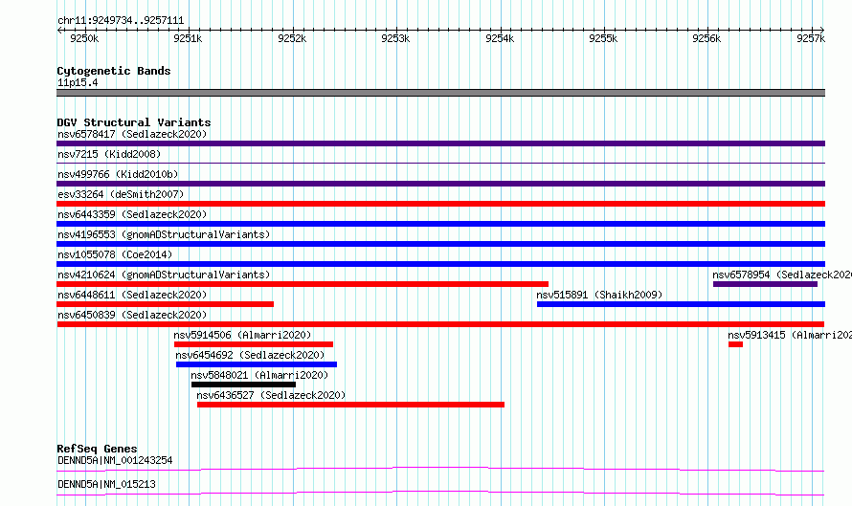Click the nsv4210624 (gnomADStructuralVariants) label

[164, 275]
